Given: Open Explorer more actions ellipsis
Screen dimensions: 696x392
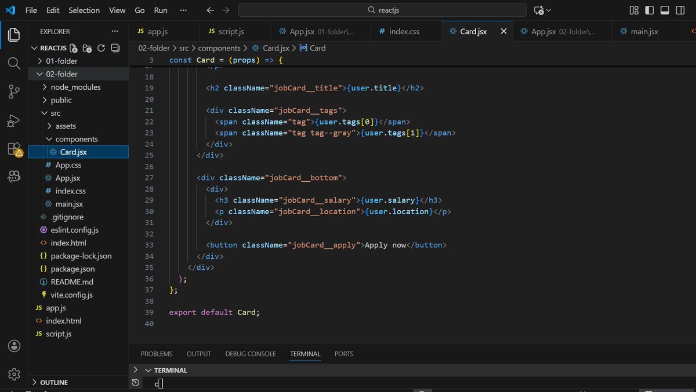Looking at the screenshot, I should [115, 32].
